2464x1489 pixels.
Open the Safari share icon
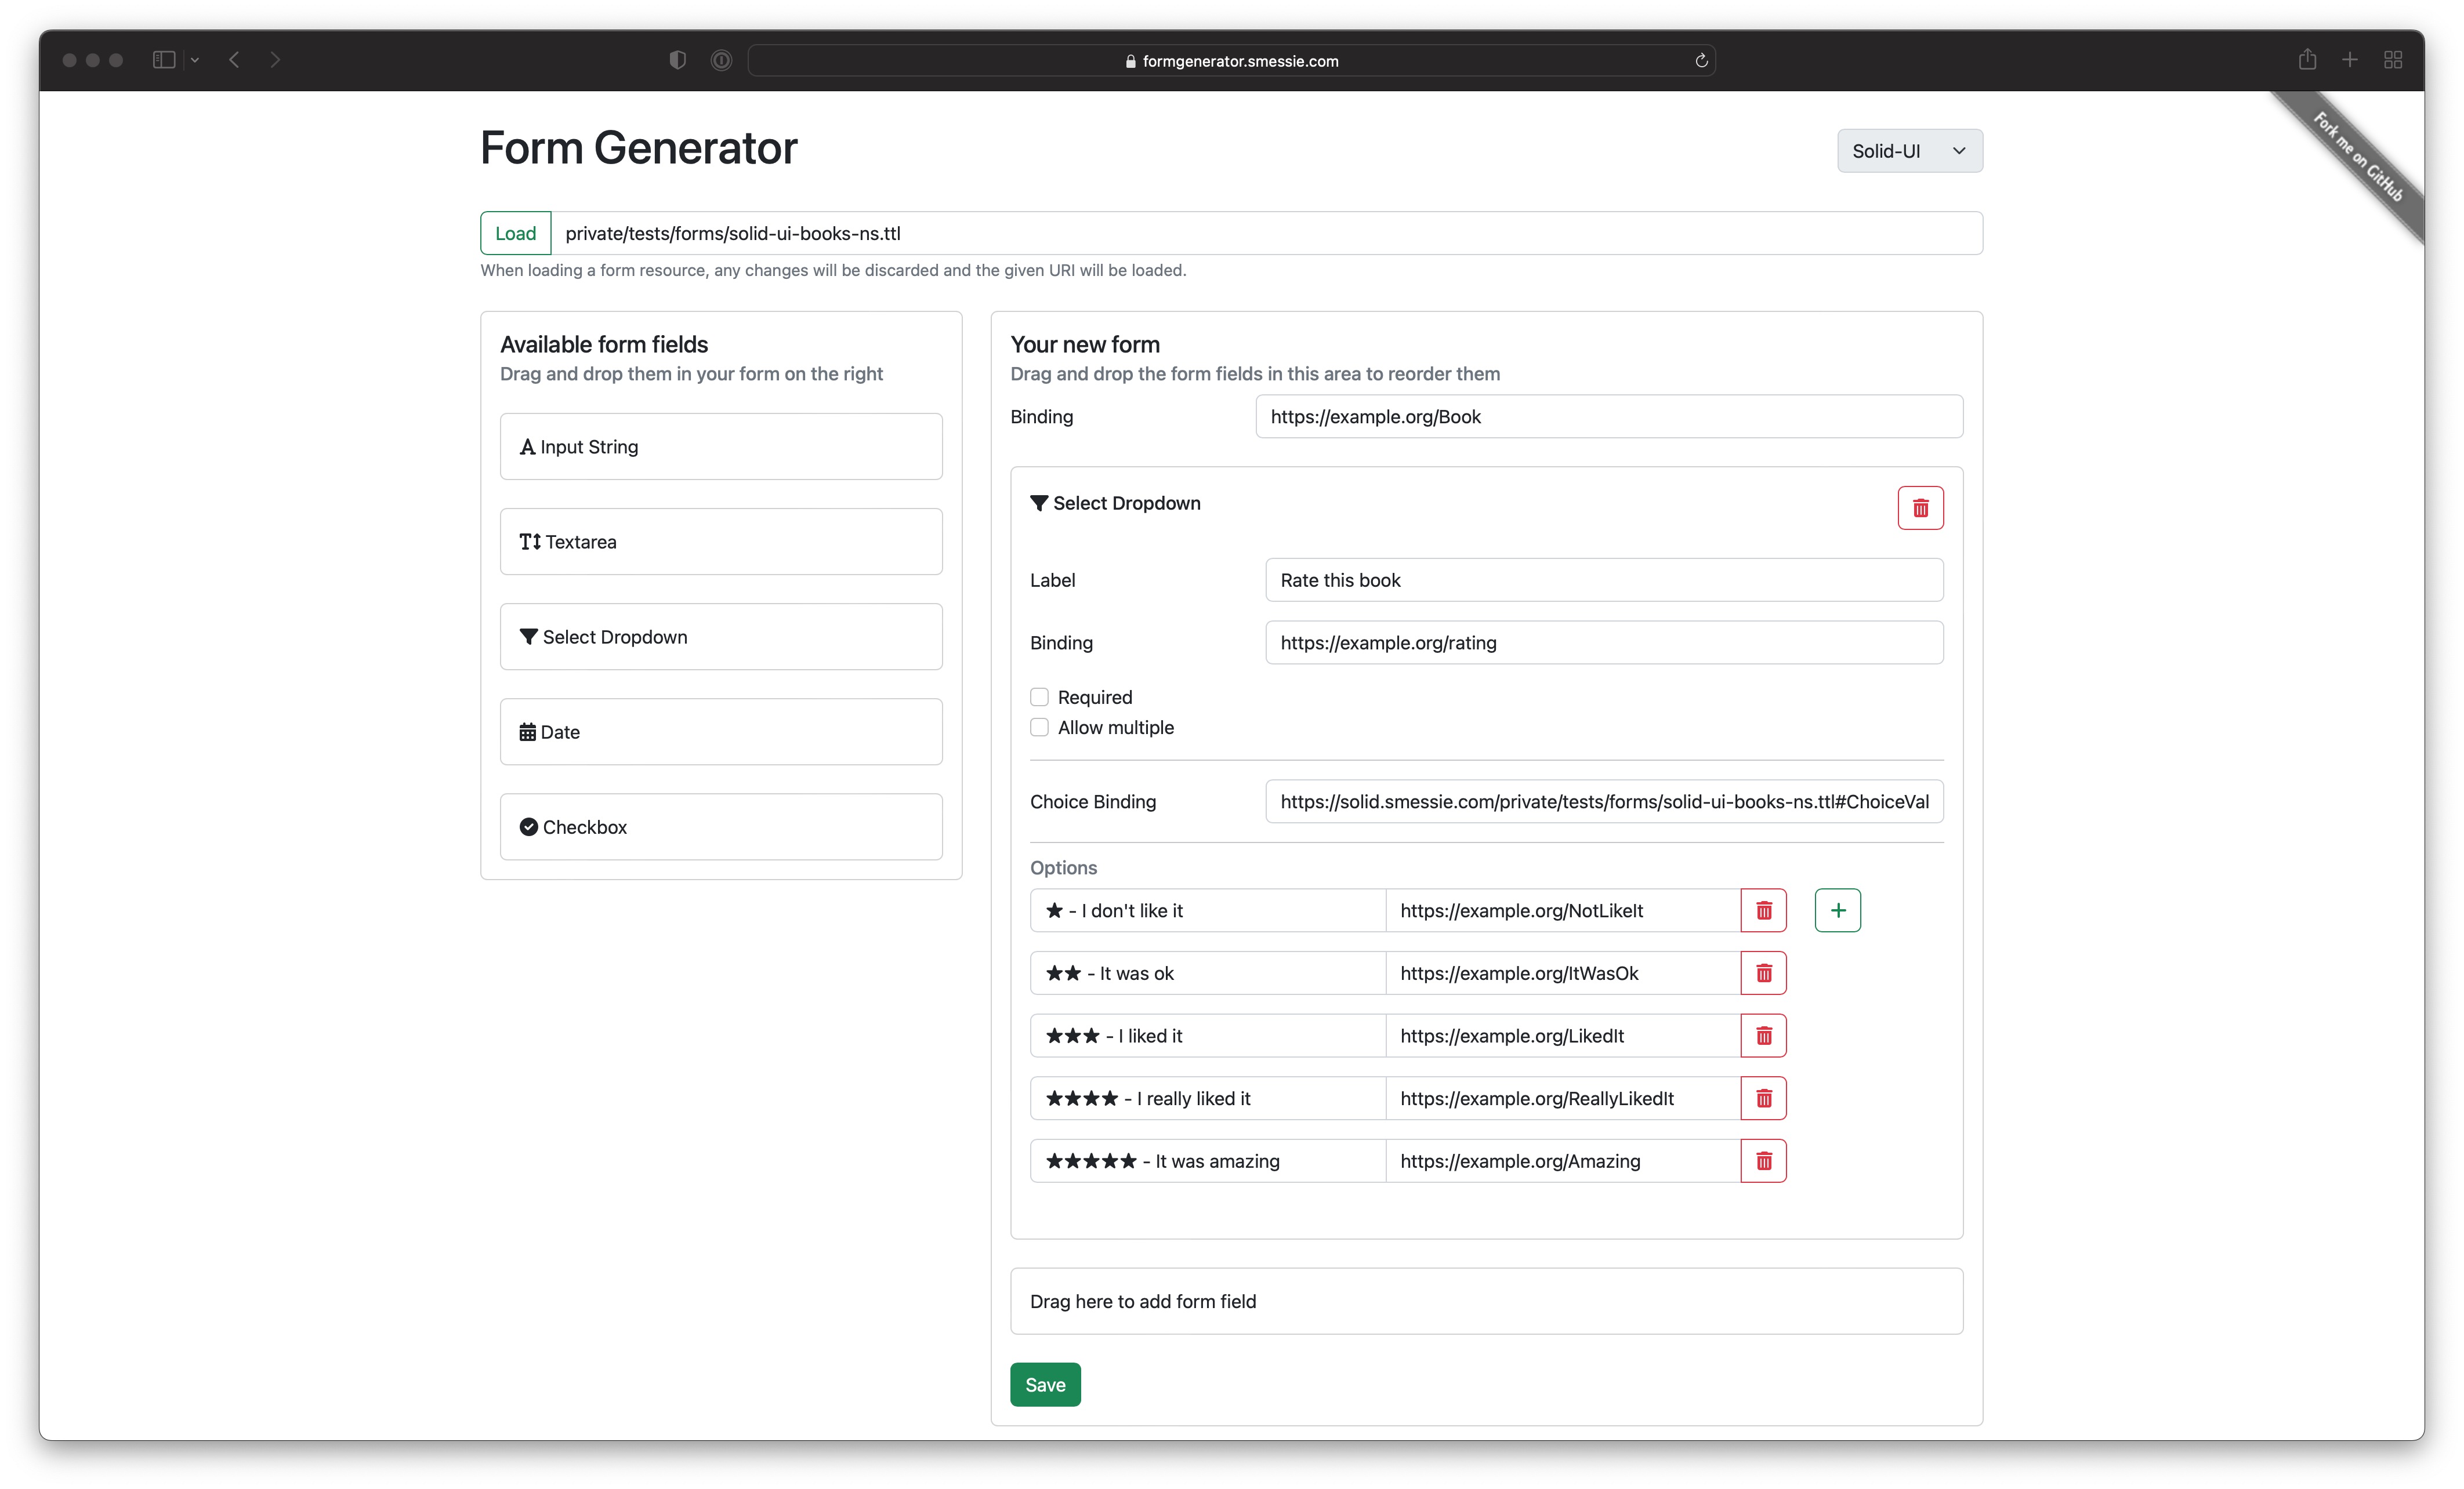2307,60
